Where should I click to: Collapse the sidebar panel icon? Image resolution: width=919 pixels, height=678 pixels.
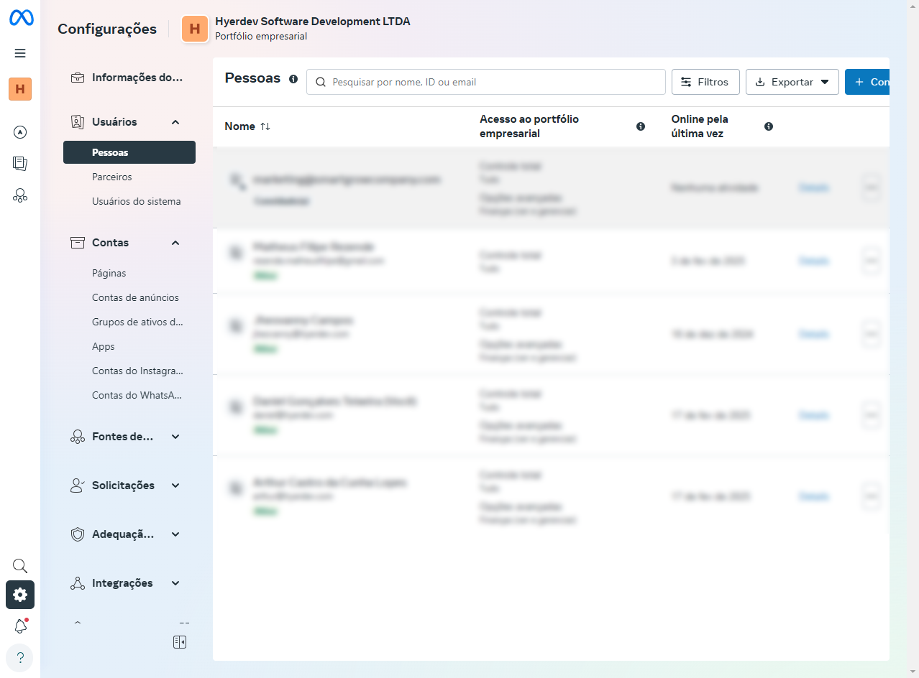pos(180,642)
